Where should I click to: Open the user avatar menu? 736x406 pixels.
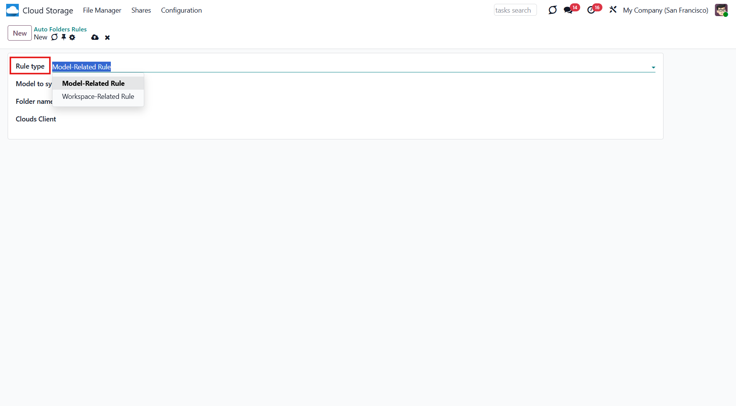pos(721,10)
